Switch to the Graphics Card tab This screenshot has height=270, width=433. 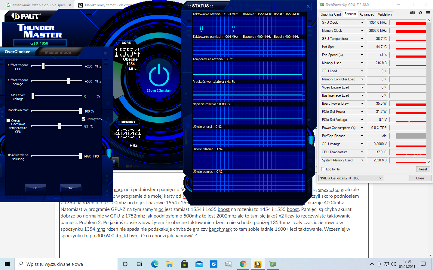click(x=330, y=14)
